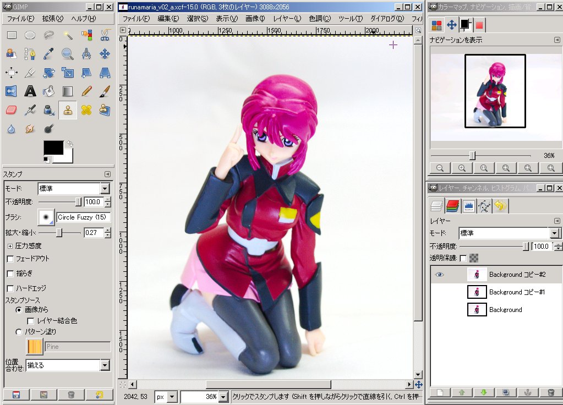Viewport: 563px width, 405px height.
Task: Toggle the 揺らぎ checkbox
Action: 10,273
